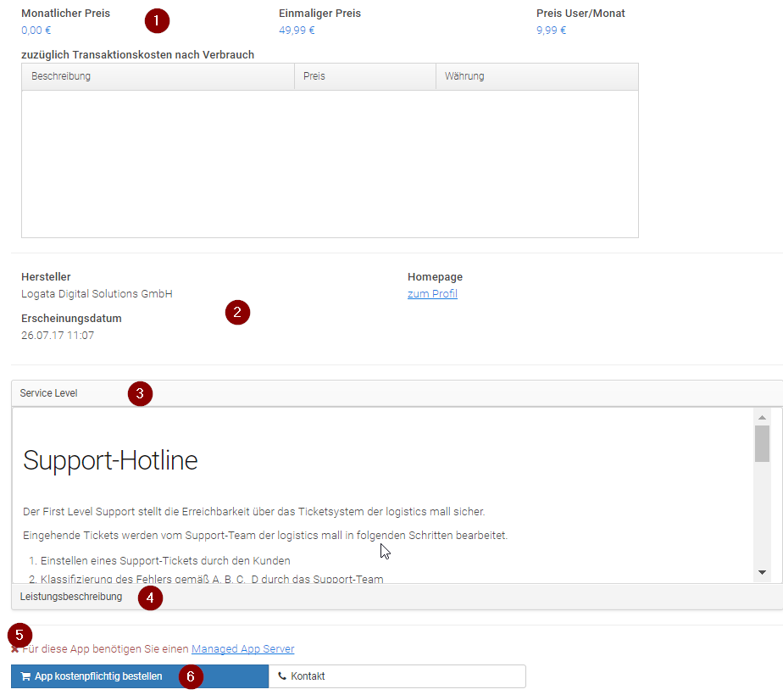783x695 pixels.
Task: Click the scroll-down arrow in Service Level panel
Action: (762, 572)
